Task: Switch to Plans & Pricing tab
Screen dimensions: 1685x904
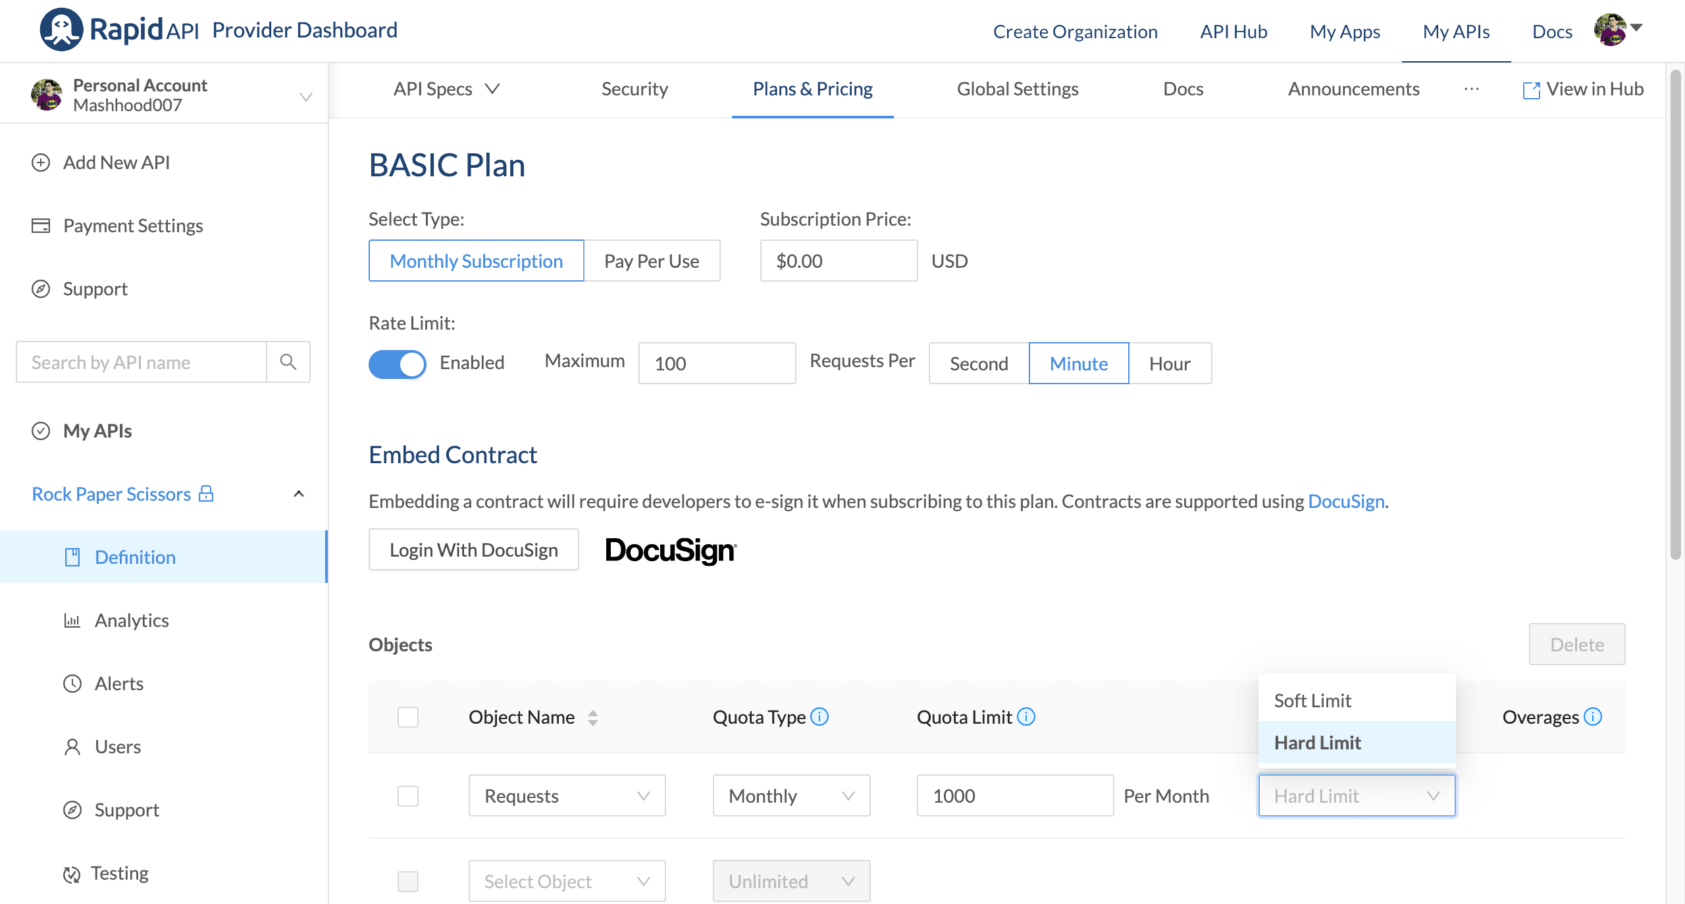Action: pyautogui.click(x=812, y=89)
